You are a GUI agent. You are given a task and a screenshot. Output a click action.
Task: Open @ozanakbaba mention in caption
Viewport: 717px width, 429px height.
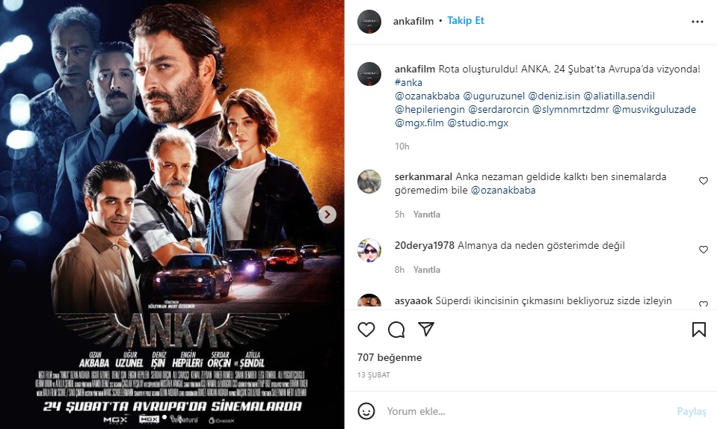coord(427,96)
